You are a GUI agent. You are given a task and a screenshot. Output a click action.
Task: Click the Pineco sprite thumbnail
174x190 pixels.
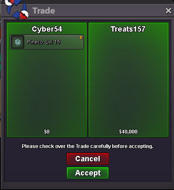tap(18, 42)
